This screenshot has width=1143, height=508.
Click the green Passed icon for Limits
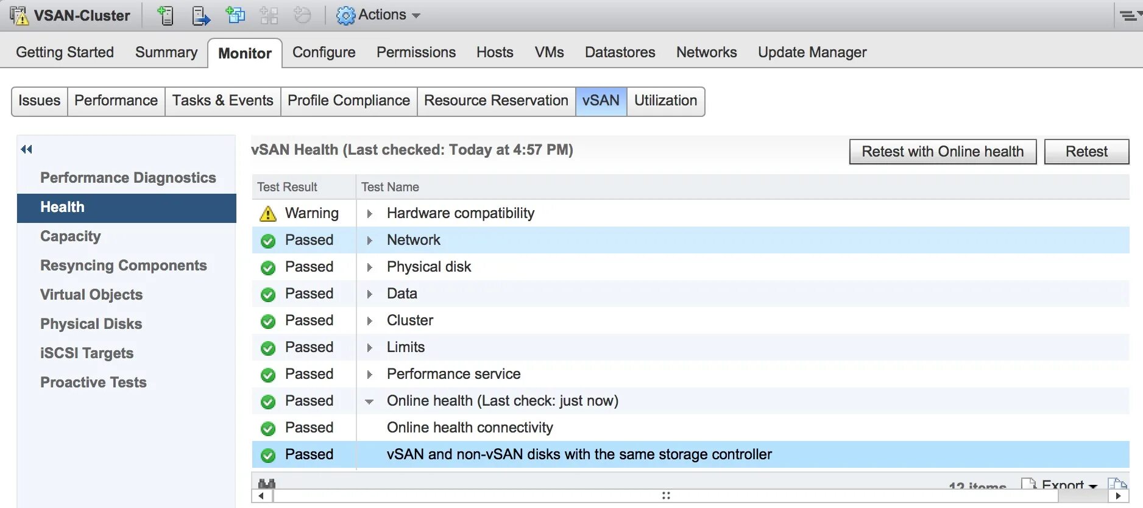coord(268,348)
